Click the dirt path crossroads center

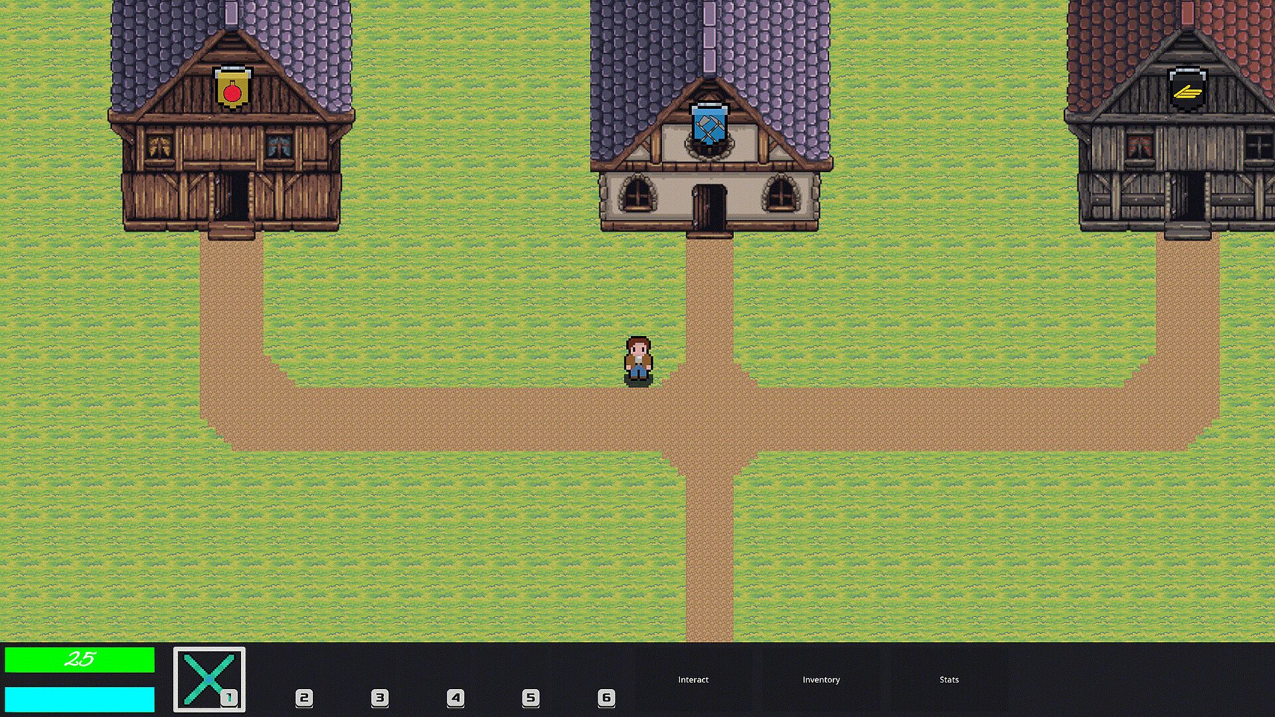709,420
